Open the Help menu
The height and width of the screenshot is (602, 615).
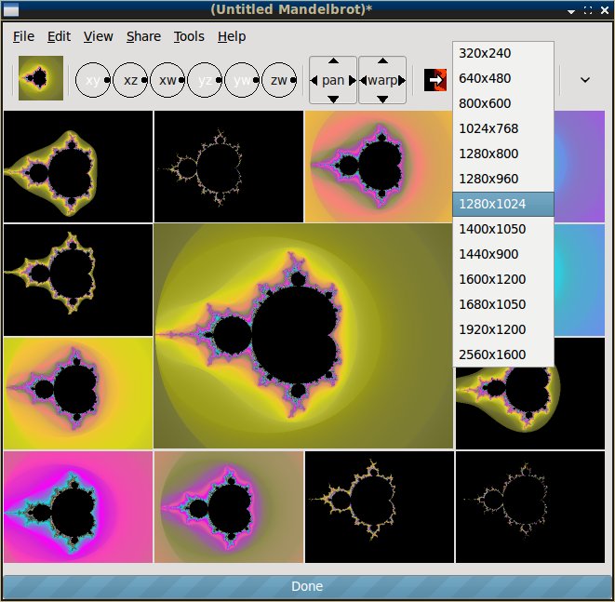click(232, 36)
